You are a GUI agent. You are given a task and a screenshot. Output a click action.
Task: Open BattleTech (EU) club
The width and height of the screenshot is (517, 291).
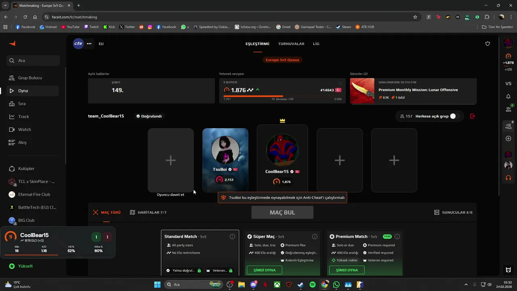33,207
